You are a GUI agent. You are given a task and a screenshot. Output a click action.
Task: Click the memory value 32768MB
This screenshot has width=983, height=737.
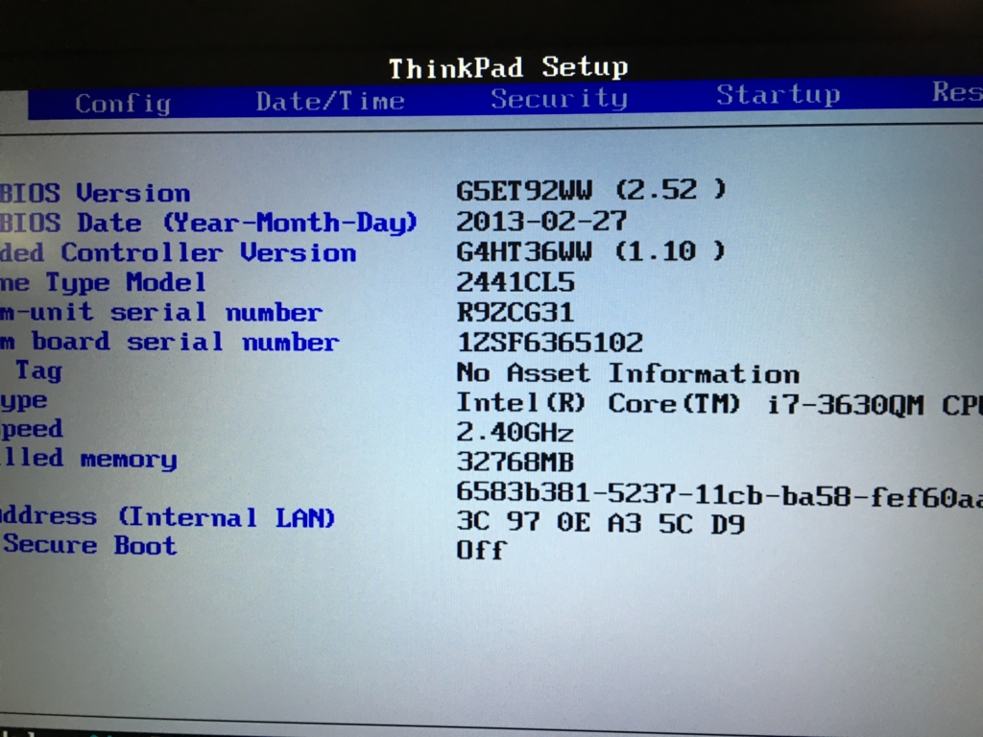pos(515,462)
